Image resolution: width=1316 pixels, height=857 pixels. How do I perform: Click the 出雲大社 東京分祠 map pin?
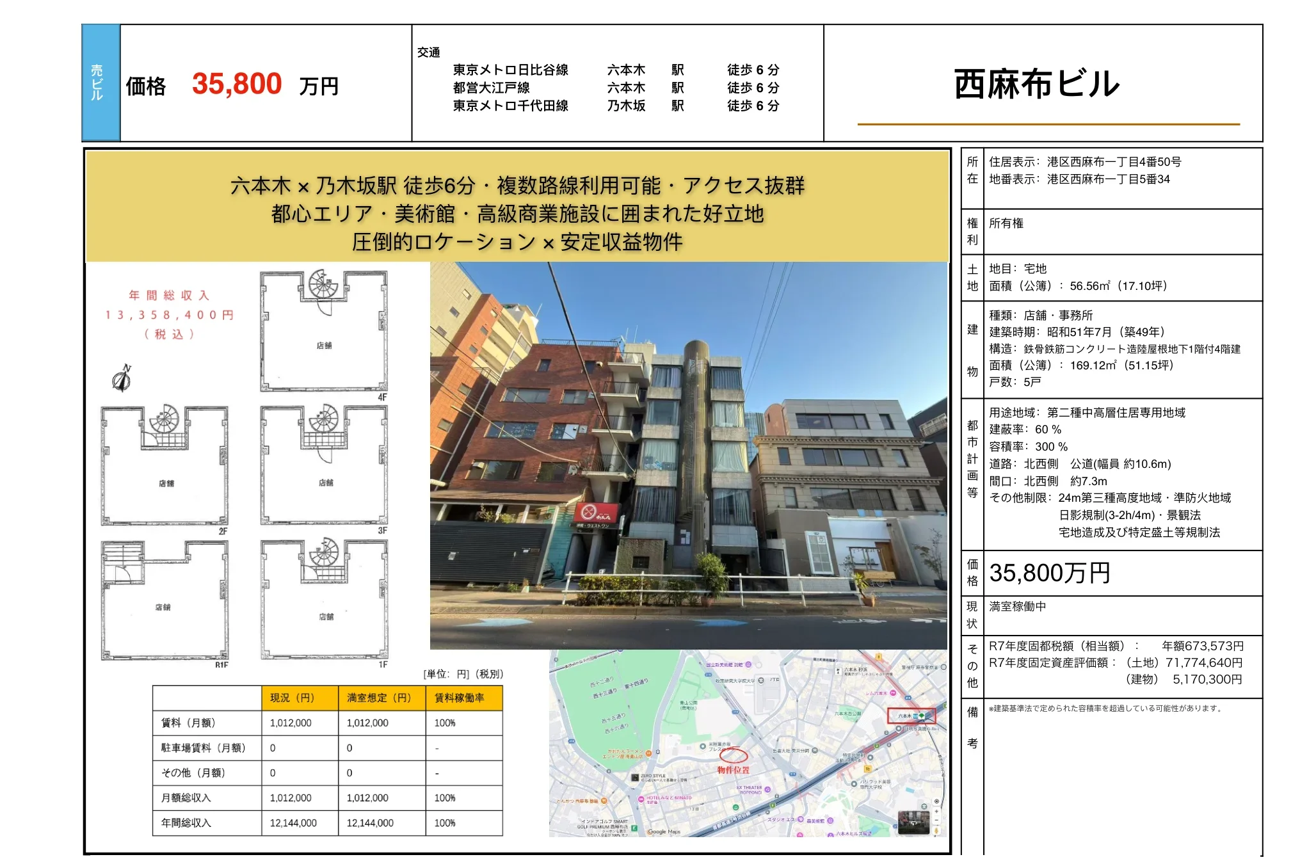click(x=814, y=750)
